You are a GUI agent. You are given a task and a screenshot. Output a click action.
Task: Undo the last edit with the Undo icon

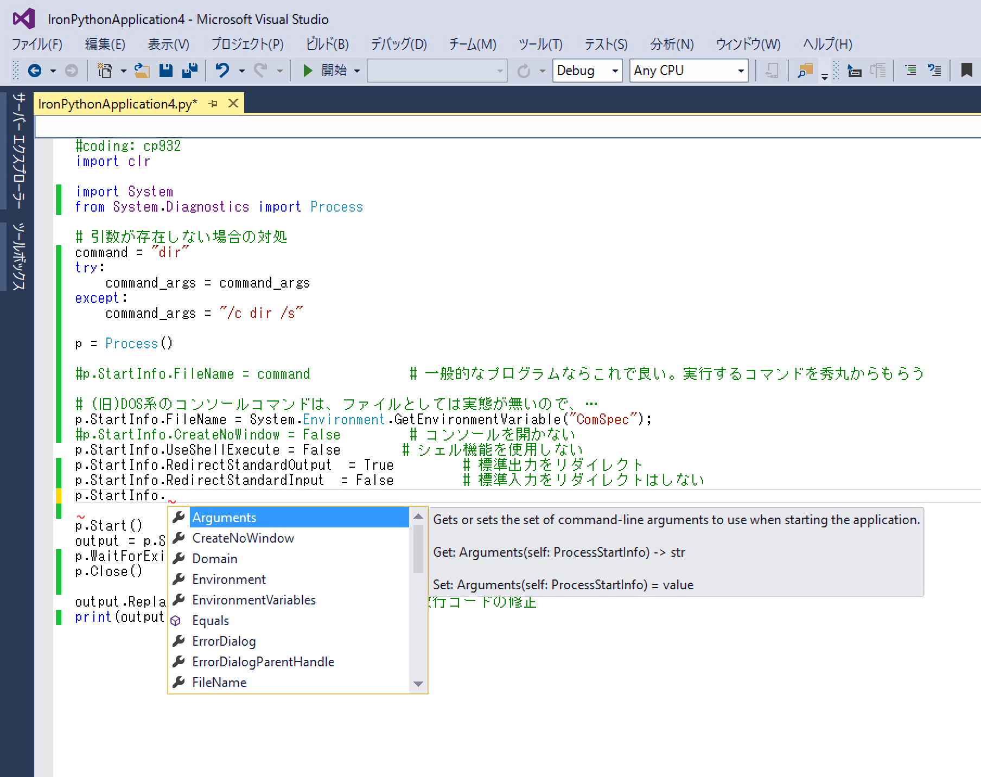tap(222, 71)
